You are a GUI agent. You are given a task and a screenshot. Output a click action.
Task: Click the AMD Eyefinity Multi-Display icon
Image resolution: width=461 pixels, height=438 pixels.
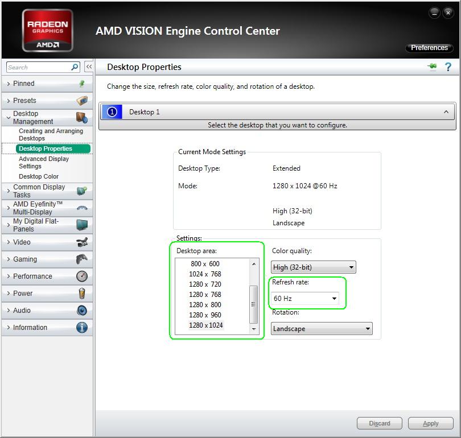pyautogui.click(x=82, y=208)
